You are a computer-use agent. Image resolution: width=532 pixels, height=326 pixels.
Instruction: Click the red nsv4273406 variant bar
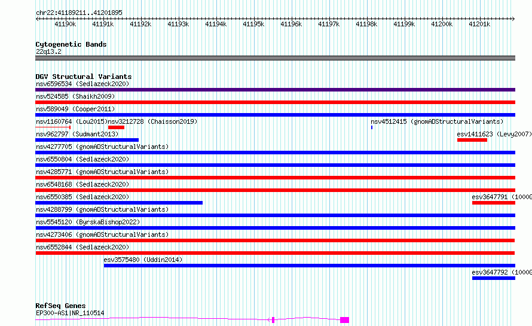pyautogui.click(x=275, y=240)
